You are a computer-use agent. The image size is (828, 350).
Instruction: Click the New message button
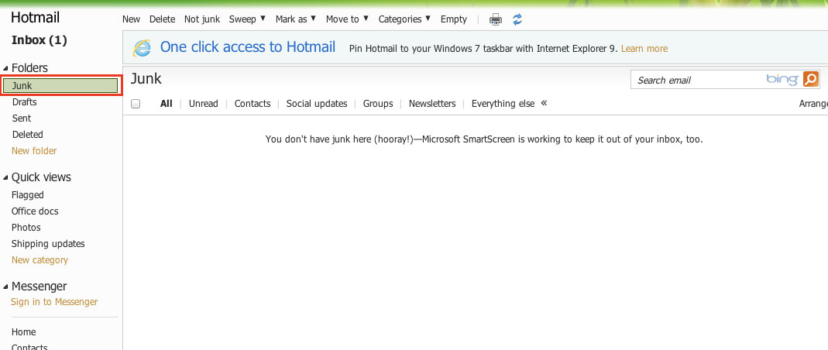coord(132,19)
